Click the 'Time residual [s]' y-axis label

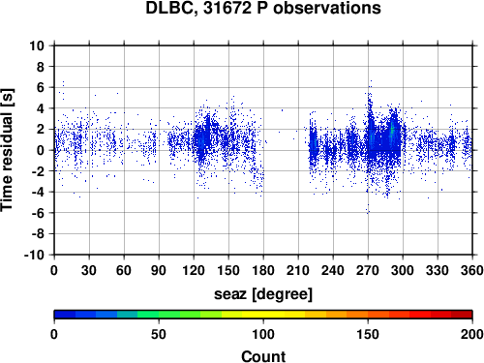click(x=7, y=150)
